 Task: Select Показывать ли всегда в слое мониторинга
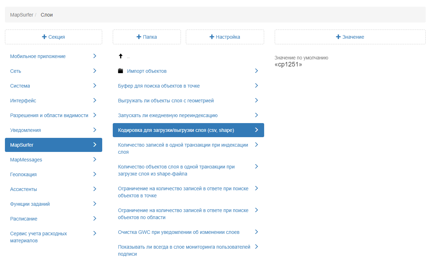(188, 250)
